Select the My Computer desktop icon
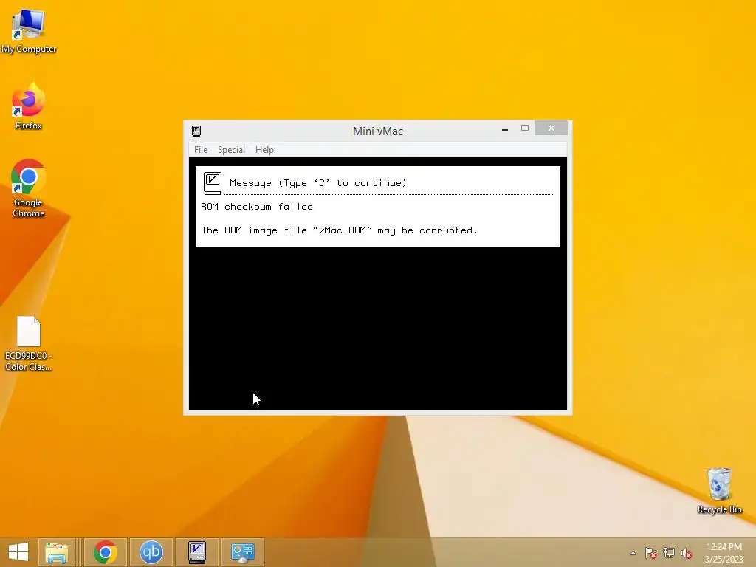The image size is (756, 567). (x=29, y=31)
